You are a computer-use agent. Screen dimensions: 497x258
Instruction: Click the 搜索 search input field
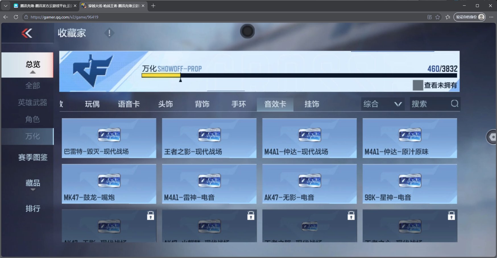coord(435,104)
